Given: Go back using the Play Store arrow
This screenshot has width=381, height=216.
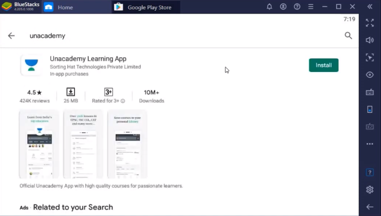Looking at the screenshot, I should [x=11, y=36].
